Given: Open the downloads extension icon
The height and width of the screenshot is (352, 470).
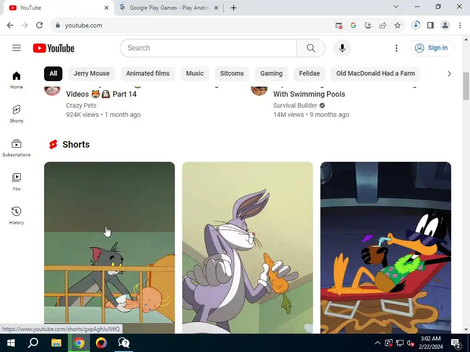Looking at the screenshot, I should pos(416,25).
